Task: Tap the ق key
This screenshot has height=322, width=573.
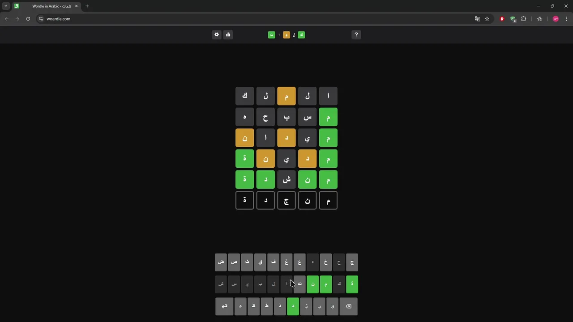Action: coord(260,262)
